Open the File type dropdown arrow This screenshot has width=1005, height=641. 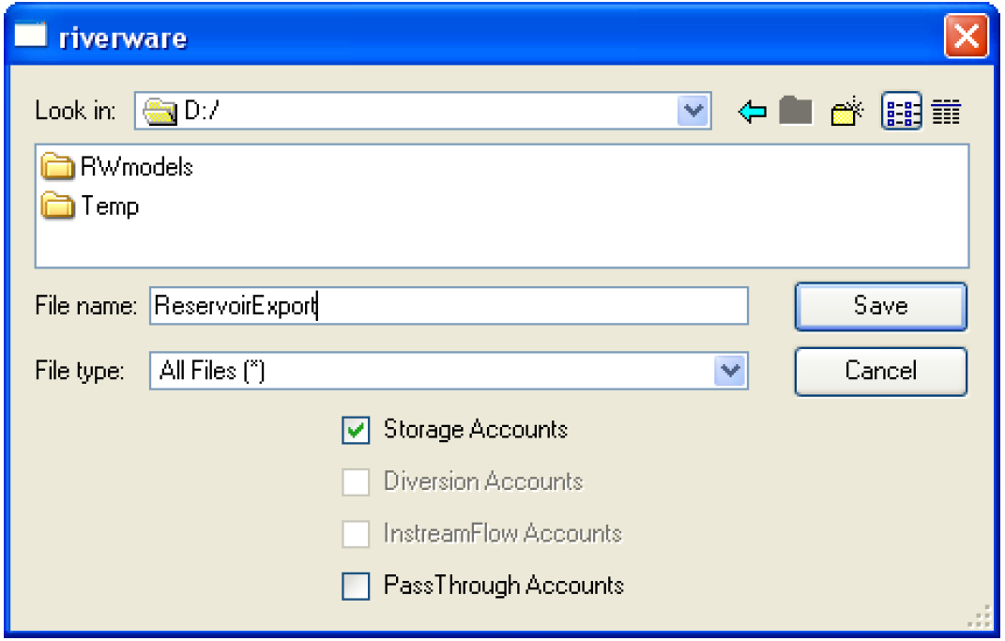pos(729,371)
